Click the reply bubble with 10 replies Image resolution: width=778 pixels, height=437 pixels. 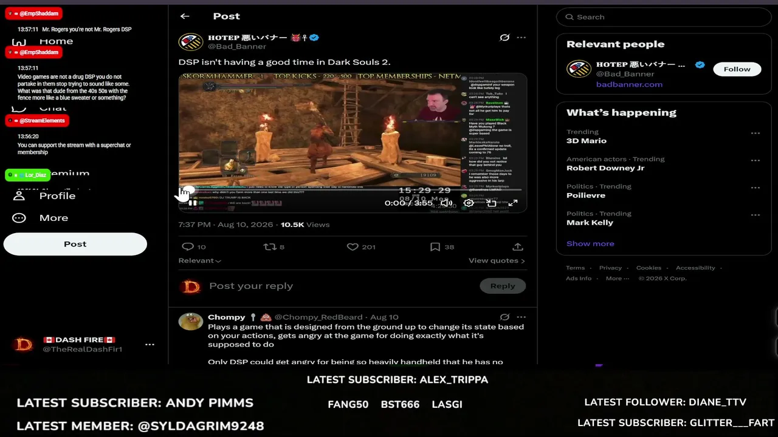click(194, 247)
